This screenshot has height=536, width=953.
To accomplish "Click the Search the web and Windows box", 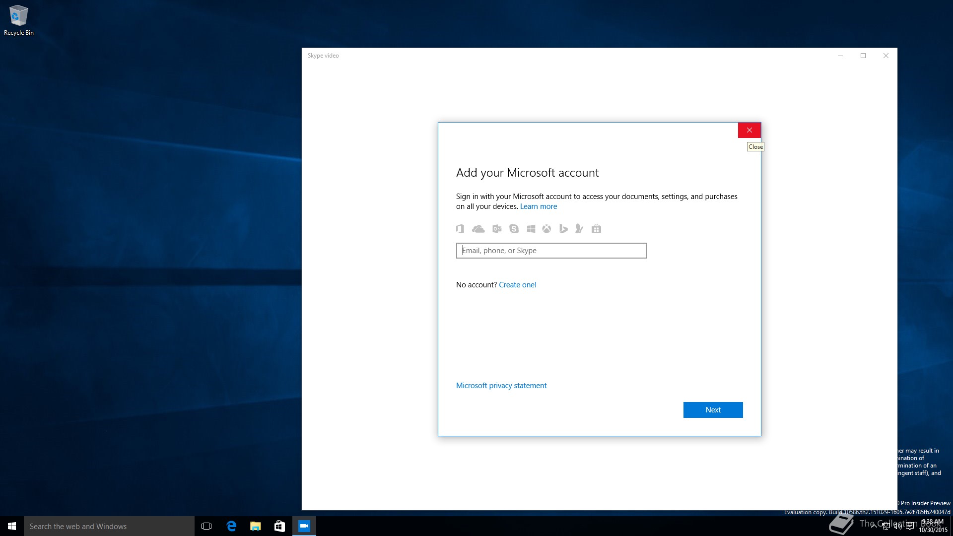I will pyautogui.click(x=109, y=526).
